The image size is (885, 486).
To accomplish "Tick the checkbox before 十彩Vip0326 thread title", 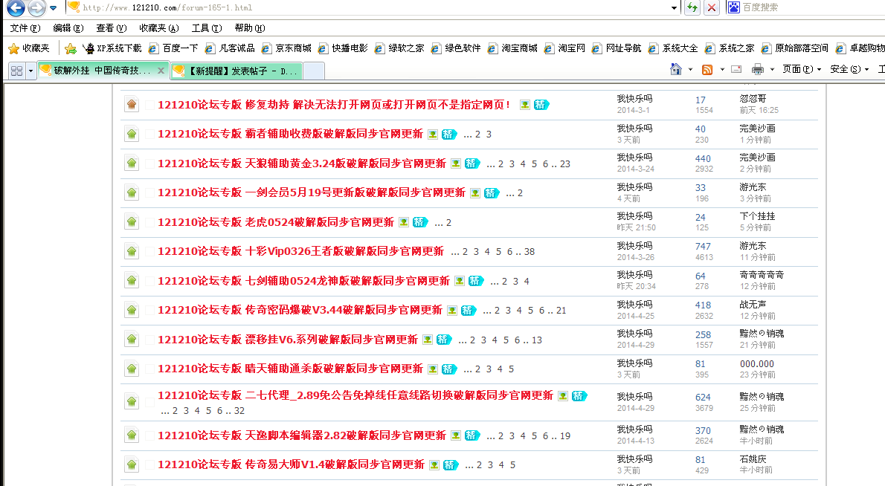I will (x=149, y=251).
